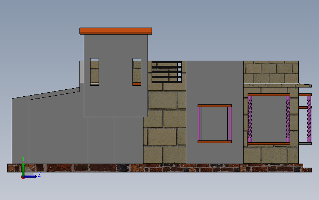Select the red brick foundation base
319x200 pixels.
pyautogui.click(x=159, y=168)
